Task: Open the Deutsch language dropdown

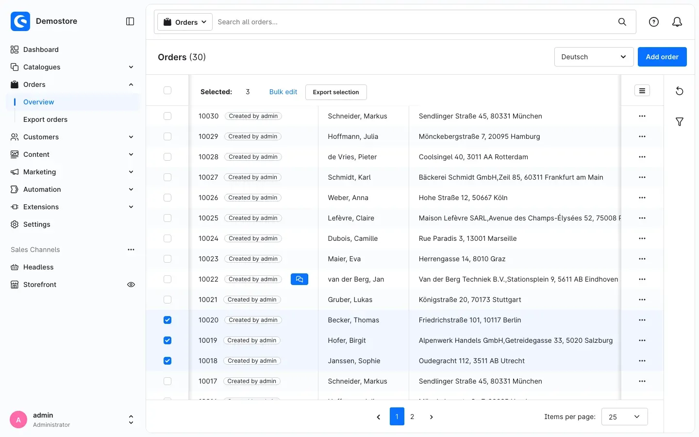Action: click(x=594, y=57)
